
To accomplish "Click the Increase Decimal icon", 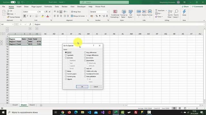I will 104,16.
